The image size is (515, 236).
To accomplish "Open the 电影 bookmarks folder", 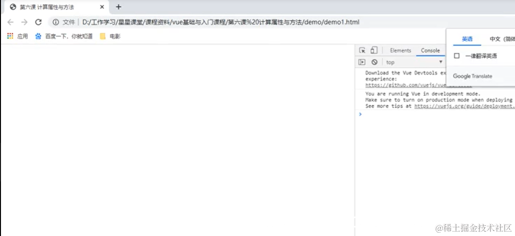I will [110, 36].
